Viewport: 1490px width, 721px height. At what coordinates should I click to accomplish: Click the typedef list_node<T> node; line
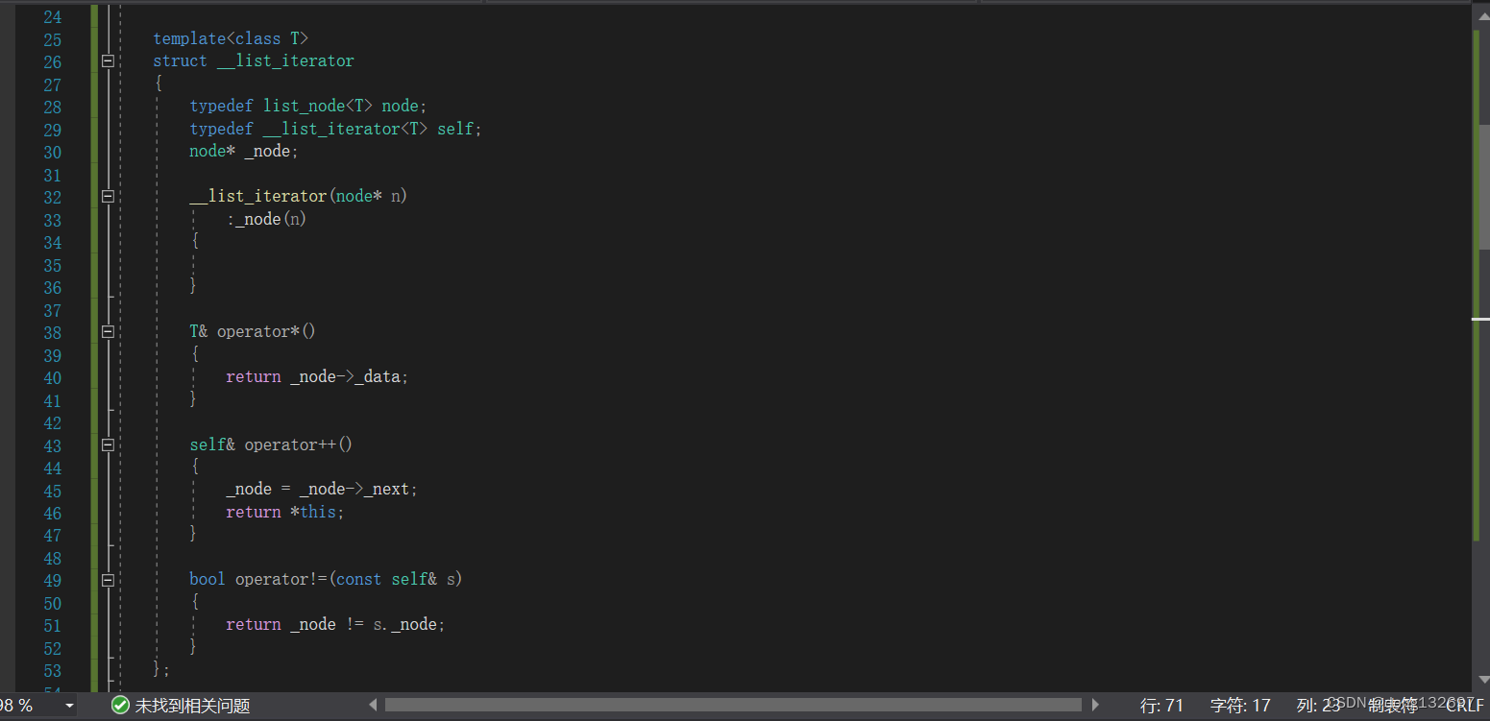308,106
